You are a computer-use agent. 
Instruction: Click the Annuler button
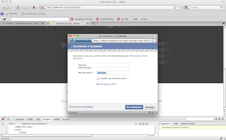150,107
